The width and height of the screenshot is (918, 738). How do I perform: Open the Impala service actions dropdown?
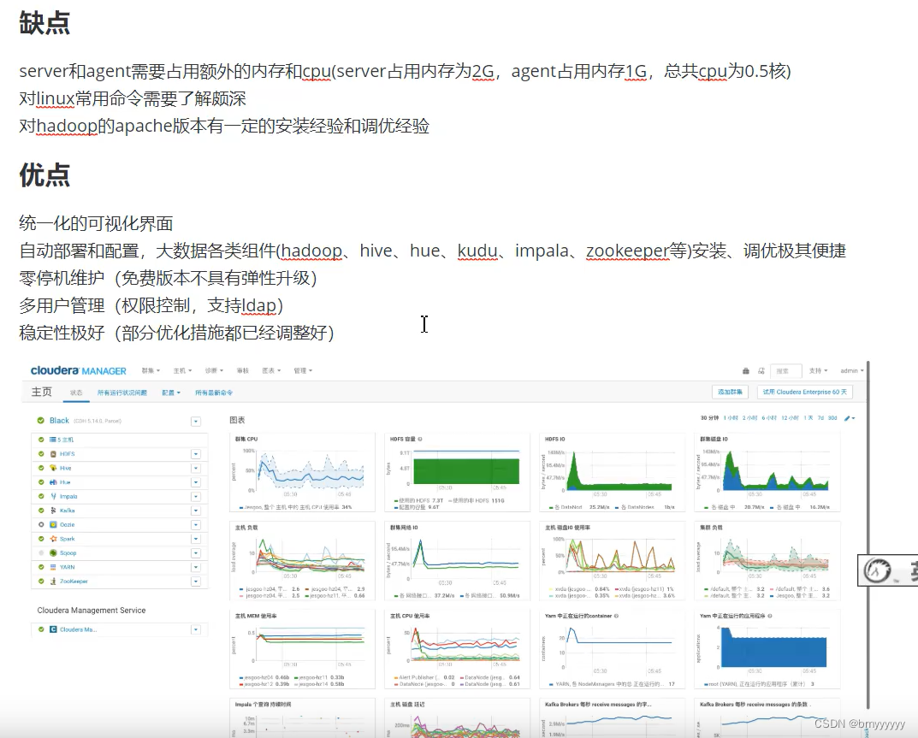[196, 496]
